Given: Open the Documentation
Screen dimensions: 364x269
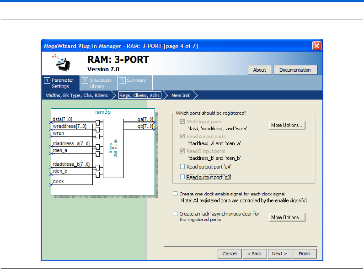Looking at the screenshot, I should coord(295,70).
